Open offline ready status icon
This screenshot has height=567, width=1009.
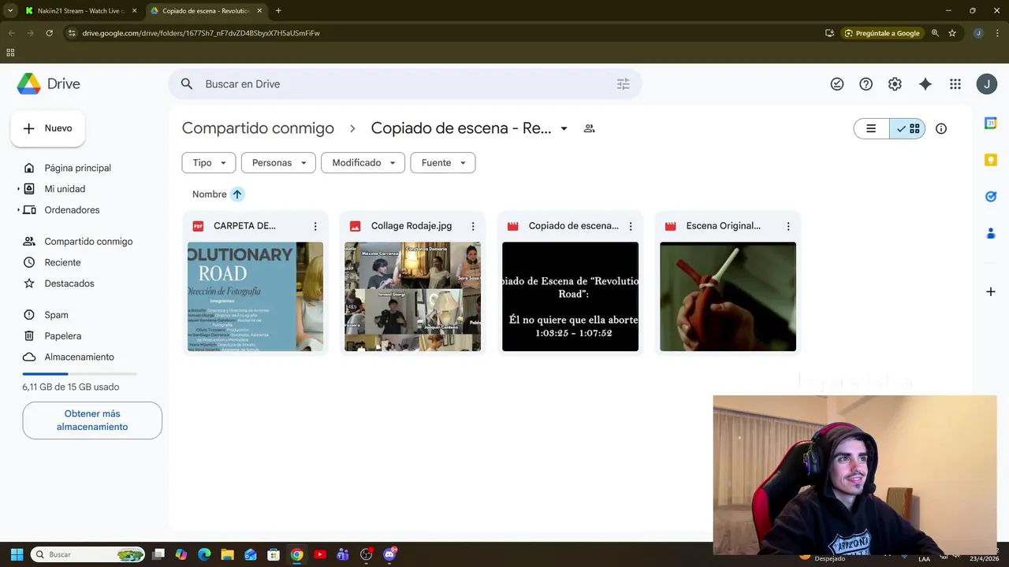[837, 84]
